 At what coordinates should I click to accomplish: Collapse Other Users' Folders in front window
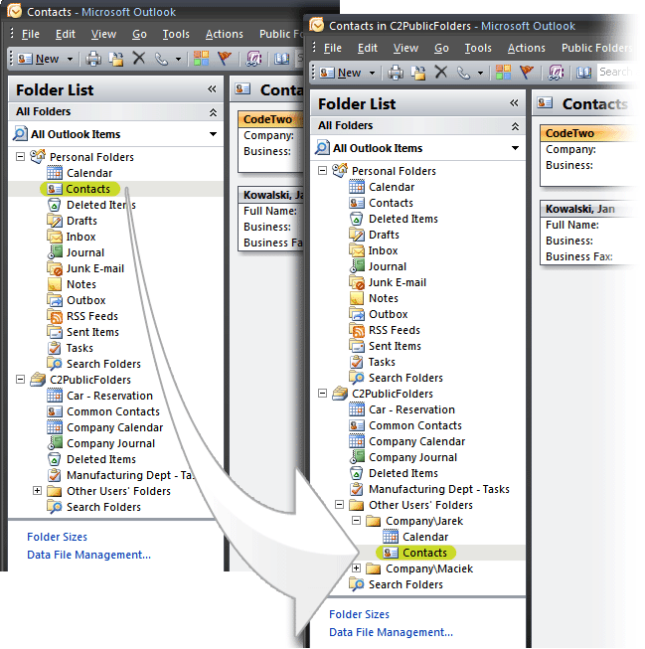click(340, 505)
